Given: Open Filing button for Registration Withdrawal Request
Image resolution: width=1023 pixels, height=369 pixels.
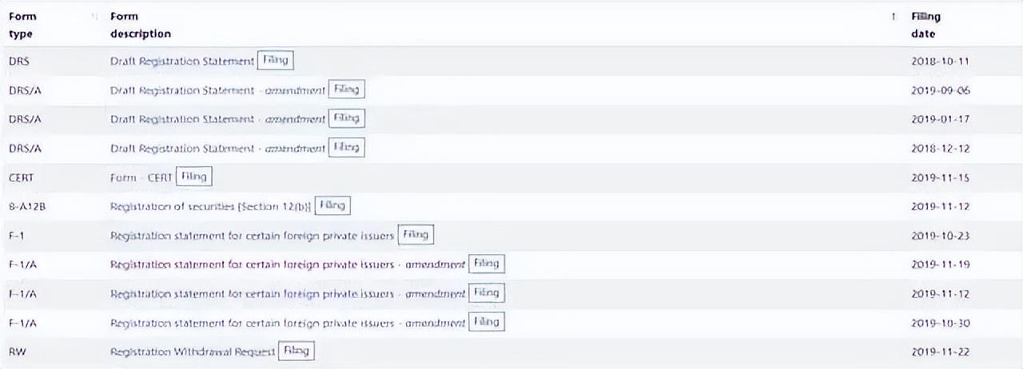Looking at the screenshot, I should 297,351.
